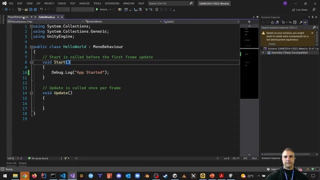Viewport: 320px width, 180px height.
Task: Click the split editor plus icon
Action: click(249, 21)
